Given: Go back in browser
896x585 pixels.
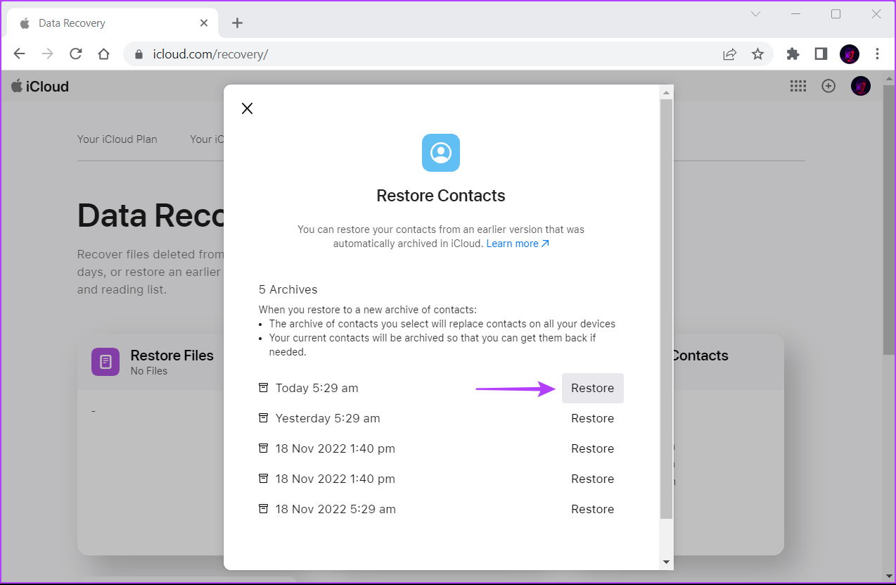Looking at the screenshot, I should pos(20,54).
